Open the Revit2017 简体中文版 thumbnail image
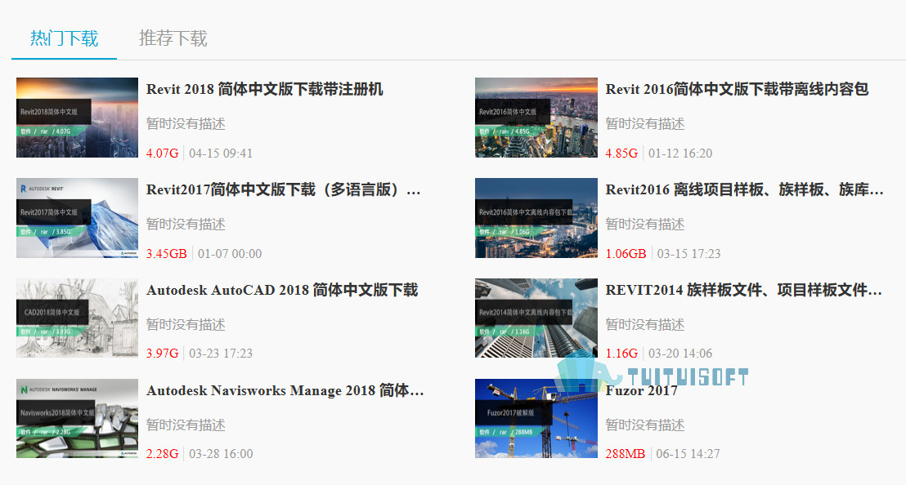This screenshot has height=485, width=906. tap(77, 218)
